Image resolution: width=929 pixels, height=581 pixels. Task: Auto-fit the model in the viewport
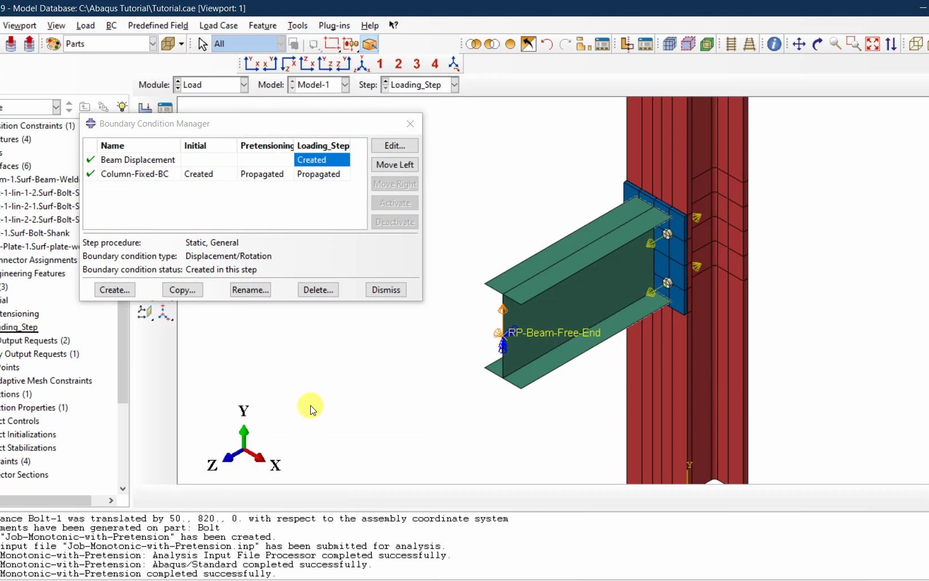[x=873, y=44]
